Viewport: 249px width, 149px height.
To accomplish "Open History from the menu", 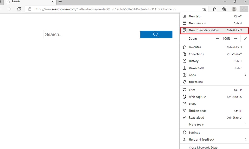I will tap(214, 61).
